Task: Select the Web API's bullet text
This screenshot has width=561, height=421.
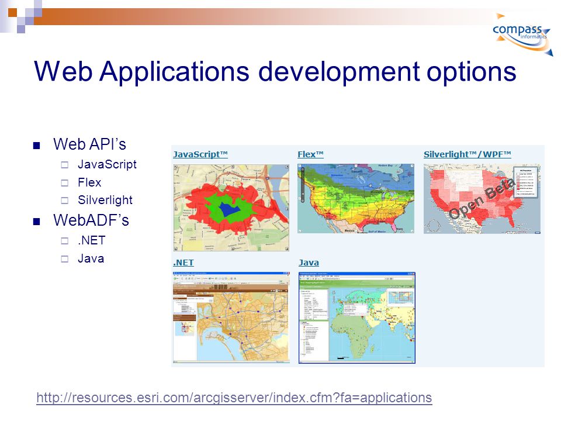Action: (x=89, y=144)
